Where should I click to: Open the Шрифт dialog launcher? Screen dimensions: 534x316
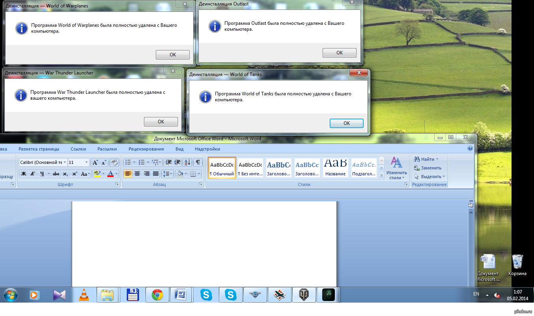click(117, 184)
